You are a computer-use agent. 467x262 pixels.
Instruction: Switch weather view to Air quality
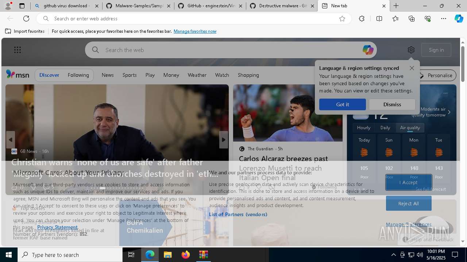coord(410,128)
